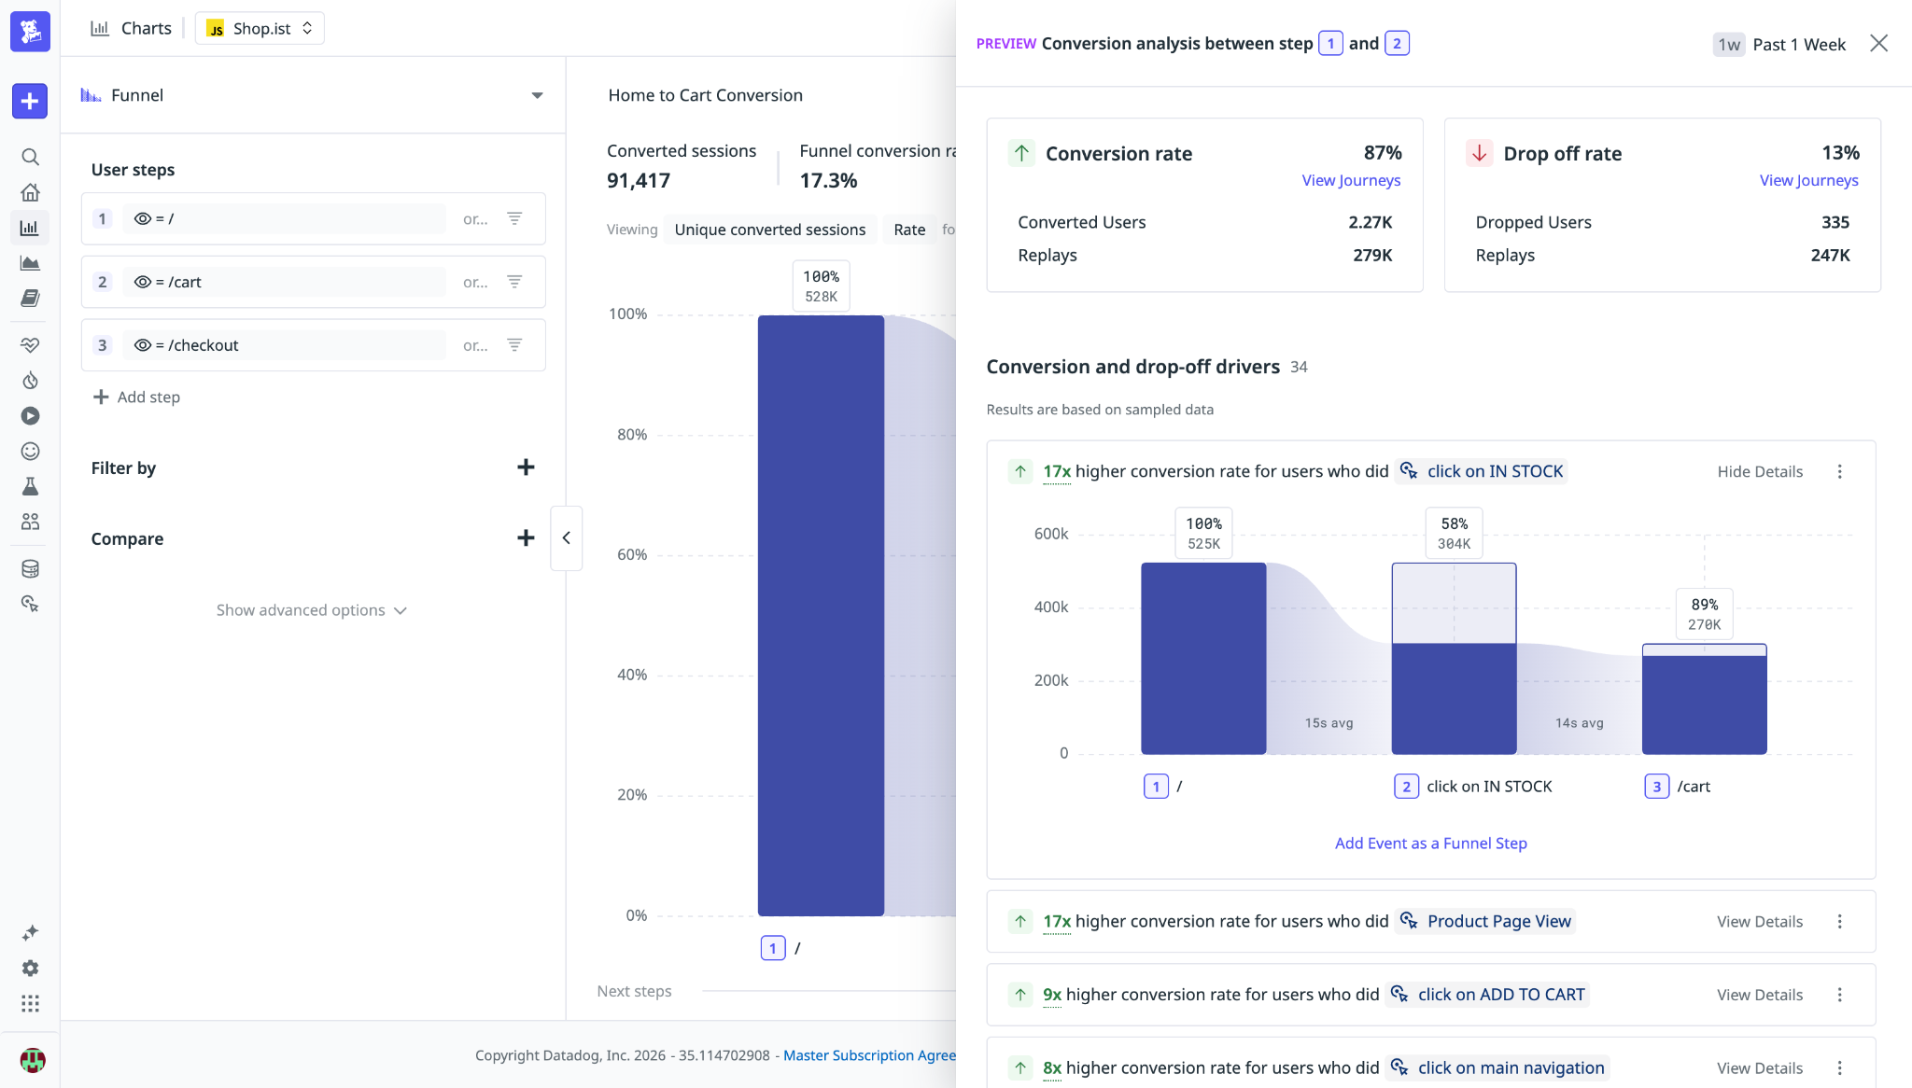This screenshot has width=1912, height=1088.
Task: Click View Journeys under Drop off rate
Action: pos(1808,180)
